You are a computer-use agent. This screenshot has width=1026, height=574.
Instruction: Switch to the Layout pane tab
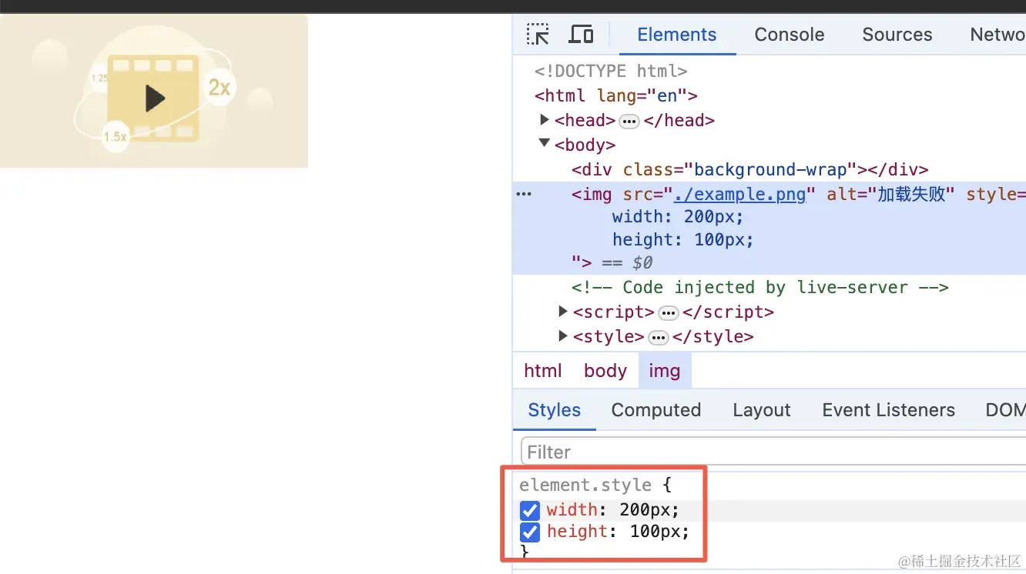tap(762, 410)
